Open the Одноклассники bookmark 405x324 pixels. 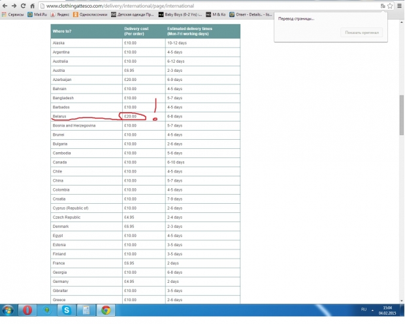91,14
